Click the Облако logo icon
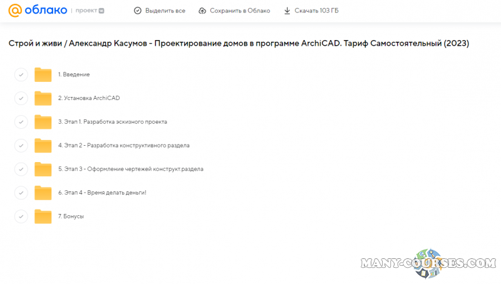 click(16, 11)
